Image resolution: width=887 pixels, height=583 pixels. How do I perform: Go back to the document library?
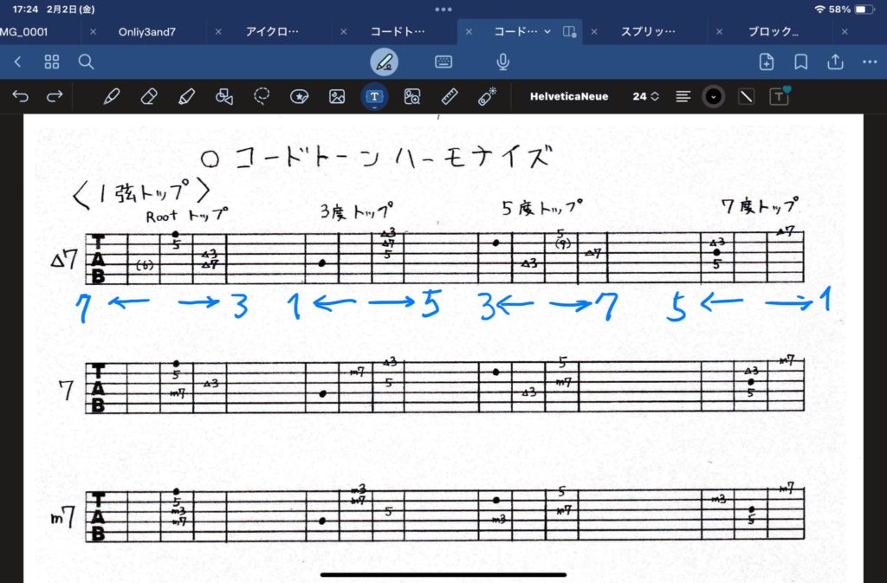[x=18, y=62]
